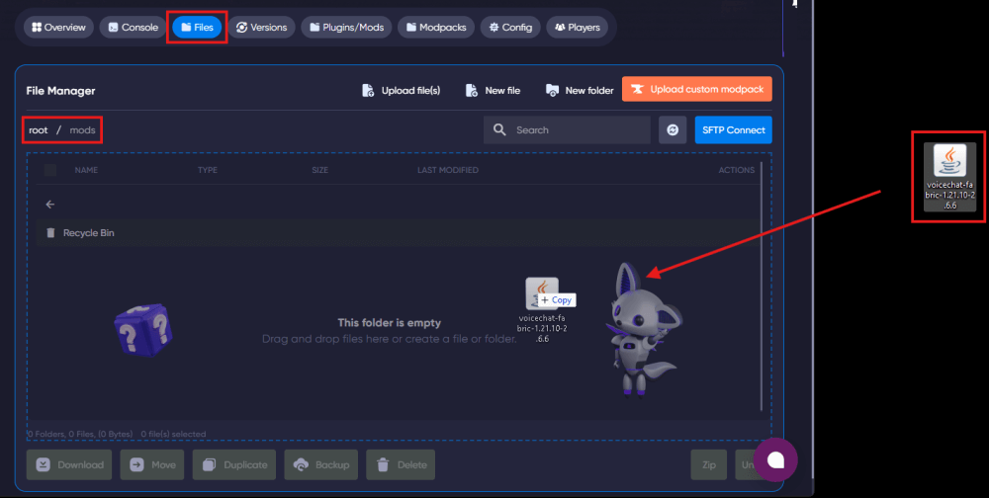Click the New folder button

click(x=580, y=90)
